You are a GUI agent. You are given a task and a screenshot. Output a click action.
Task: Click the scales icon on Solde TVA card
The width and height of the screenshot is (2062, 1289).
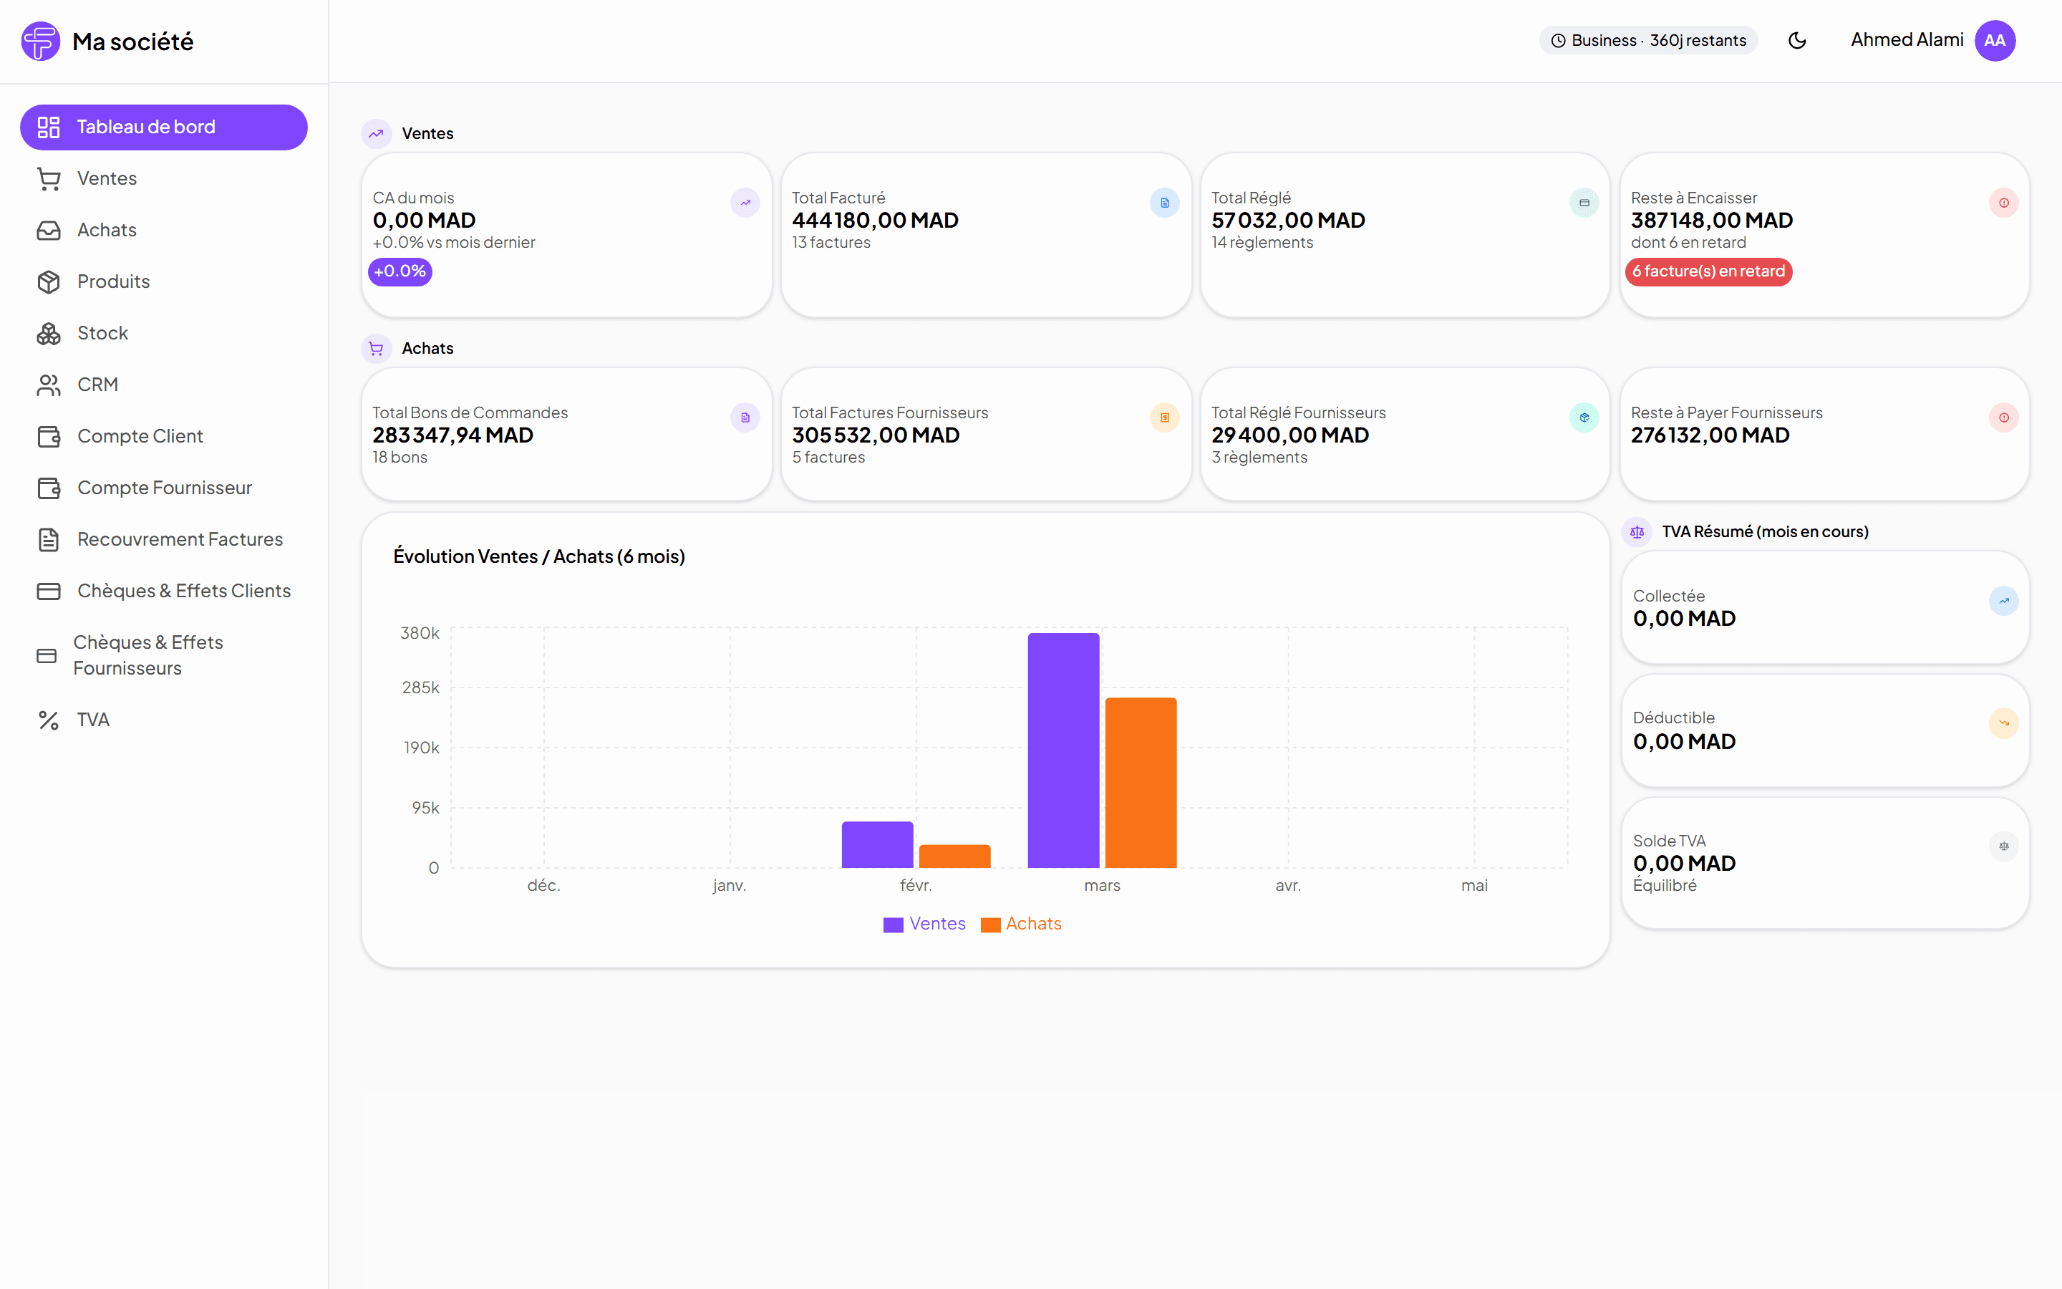pos(2004,846)
